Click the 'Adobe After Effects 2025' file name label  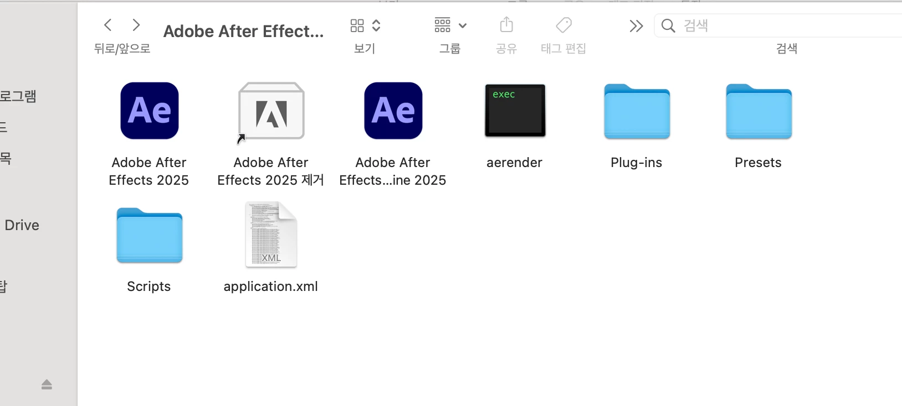[x=149, y=171]
